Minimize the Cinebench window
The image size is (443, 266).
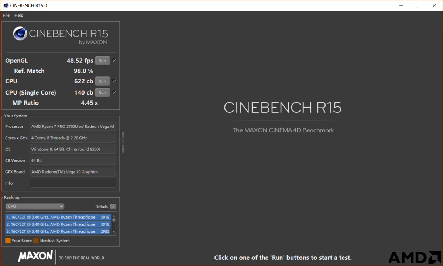click(x=401, y=6)
